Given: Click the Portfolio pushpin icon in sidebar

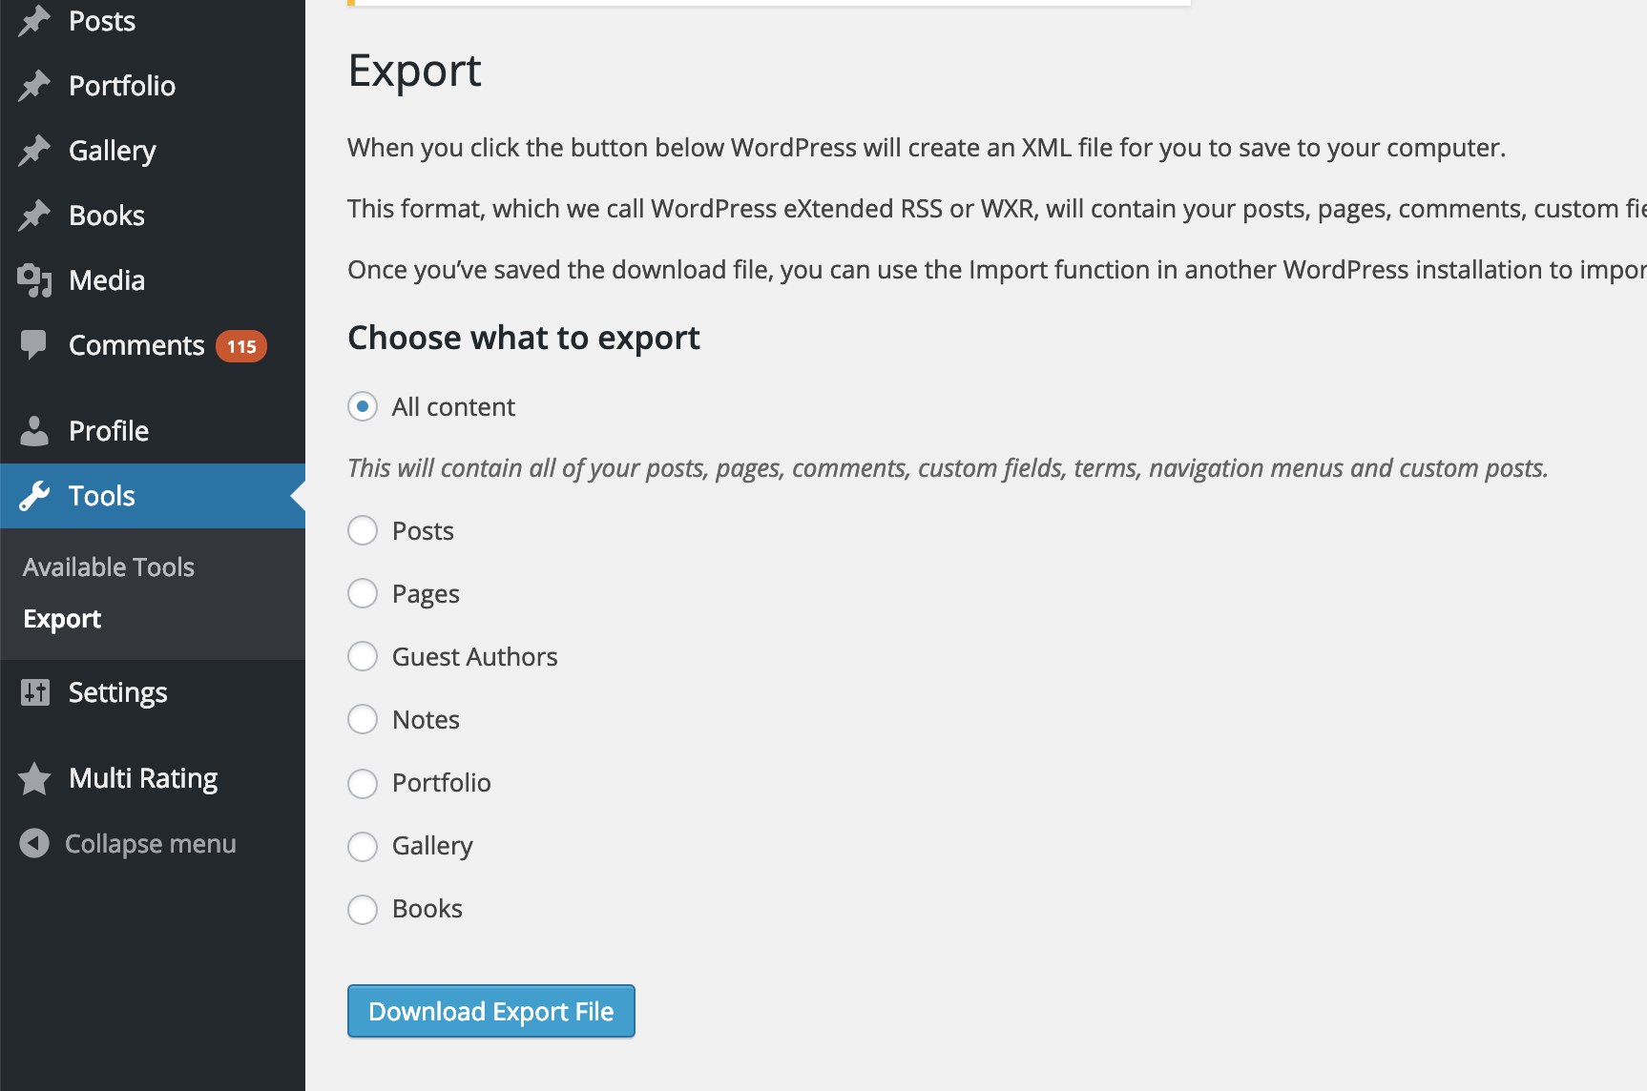Looking at the screenshot, I should 34,86.
